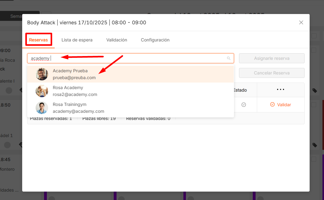Click the check-circle icon under Estado column
This screenshot has height=200, width=324.
coord(244,105)
